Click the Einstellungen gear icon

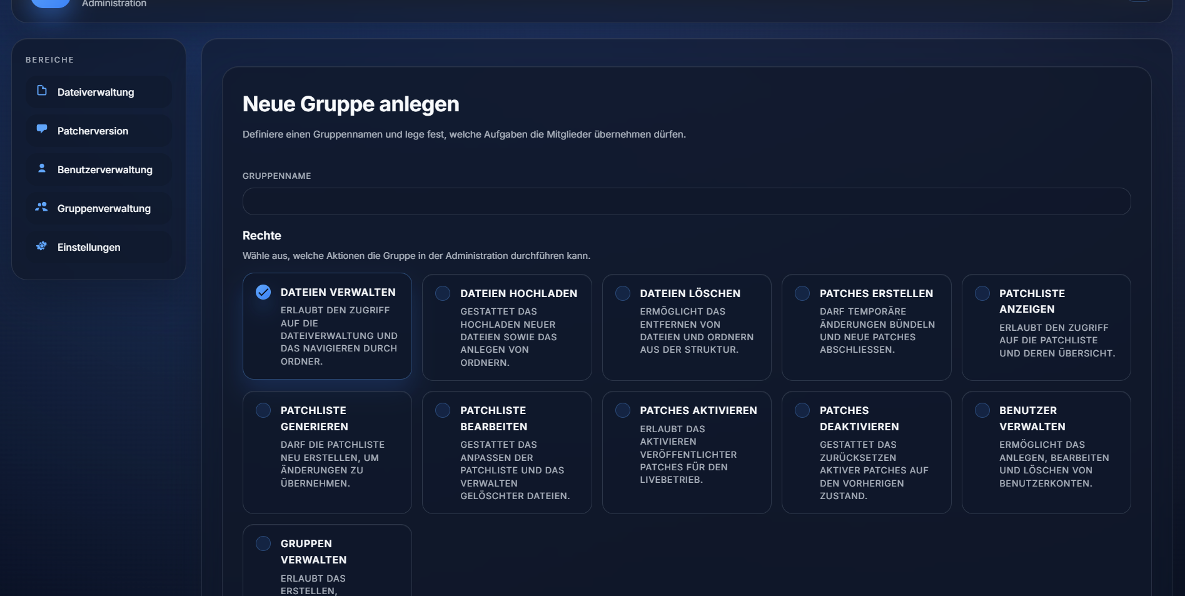pyautogui.click(x=42, y=246)
